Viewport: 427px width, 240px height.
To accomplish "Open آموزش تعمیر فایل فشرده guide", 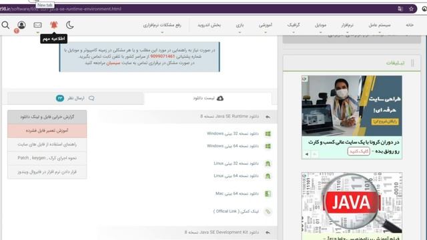I will pyautogui.click(x=47, y=131).
